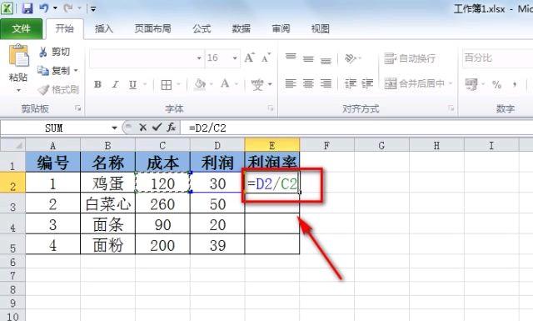Click the Save icon in quick access toolbar
The image size is (533, 321).
click(x=27, y=8)
